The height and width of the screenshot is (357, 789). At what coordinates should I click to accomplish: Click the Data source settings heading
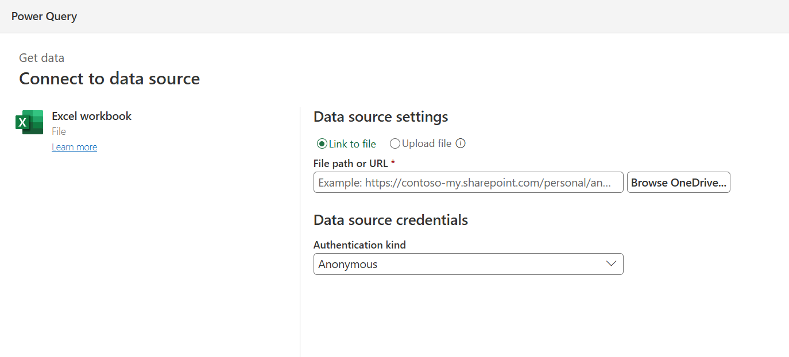380,117
